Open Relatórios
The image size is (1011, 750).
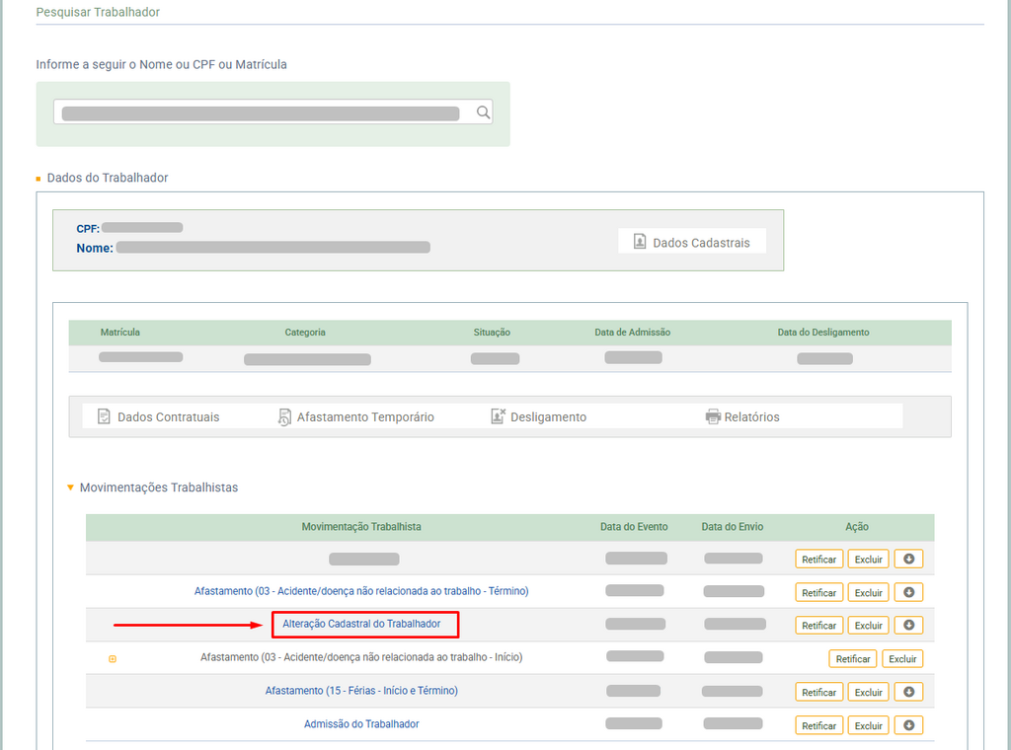pyautogui.click(x=741, y=416)
